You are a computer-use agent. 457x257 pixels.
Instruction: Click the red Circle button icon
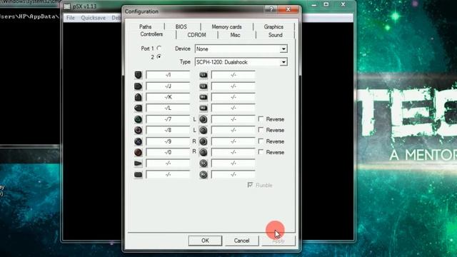pyautogui.click(x=138, y=152)
